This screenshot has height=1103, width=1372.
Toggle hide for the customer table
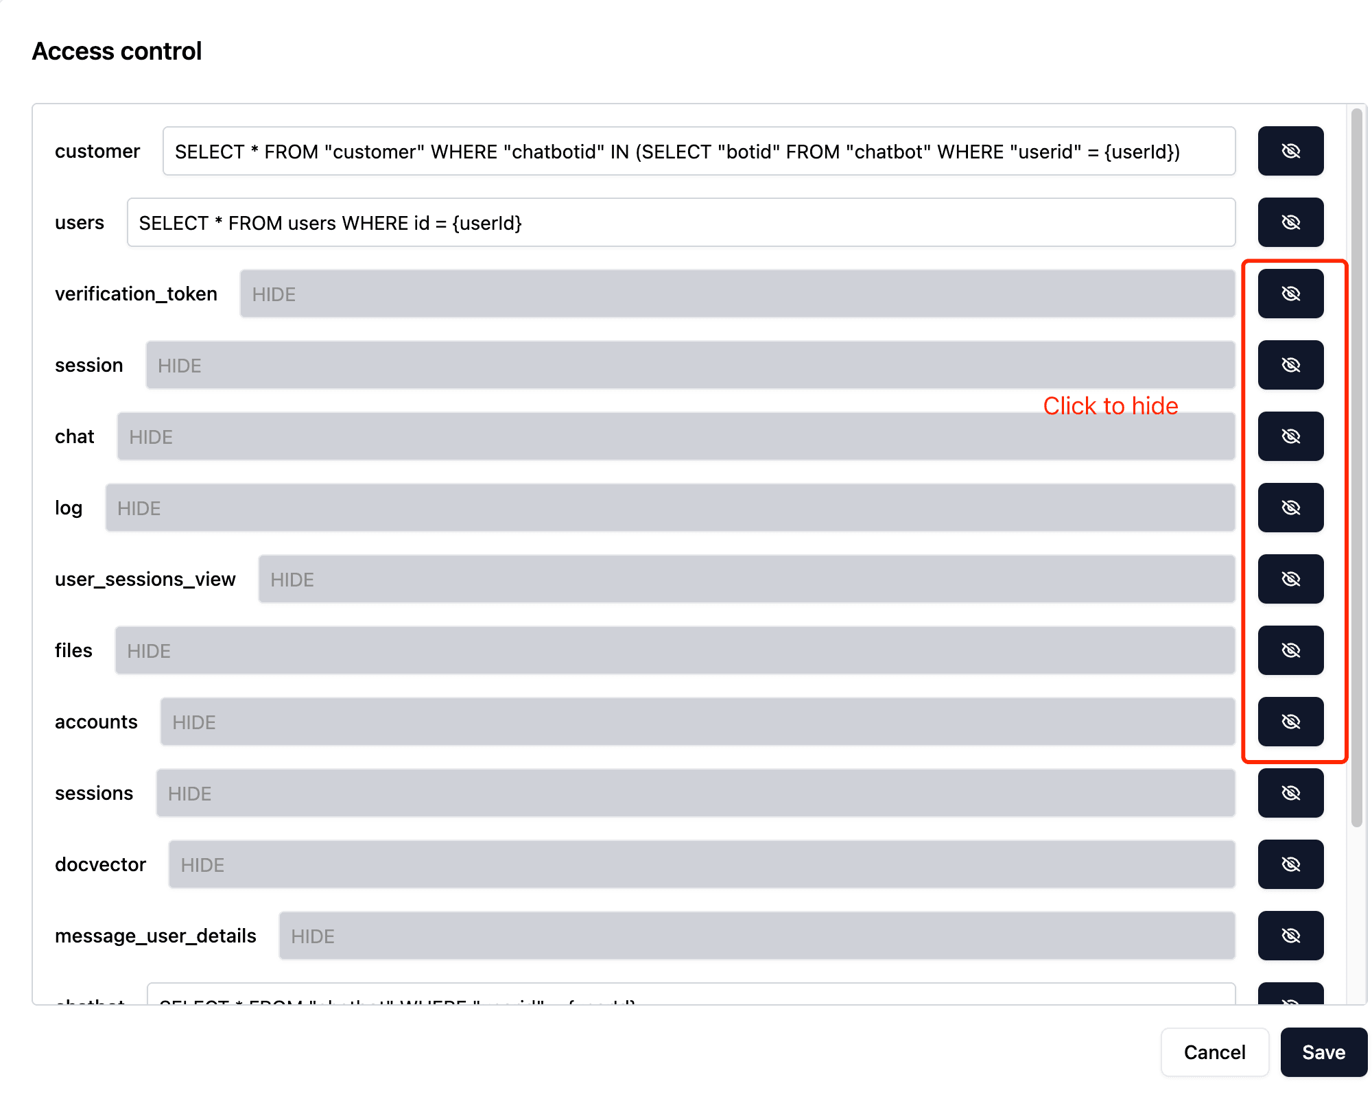coord(1290,151)
